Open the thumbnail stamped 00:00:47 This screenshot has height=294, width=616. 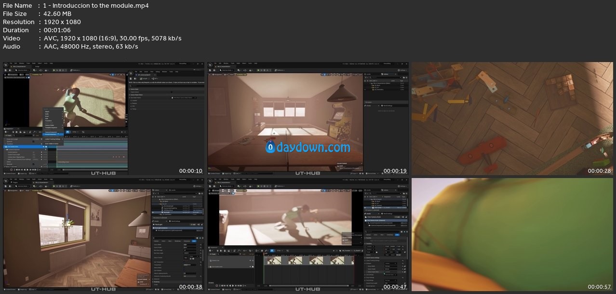[x=308, y=235]
